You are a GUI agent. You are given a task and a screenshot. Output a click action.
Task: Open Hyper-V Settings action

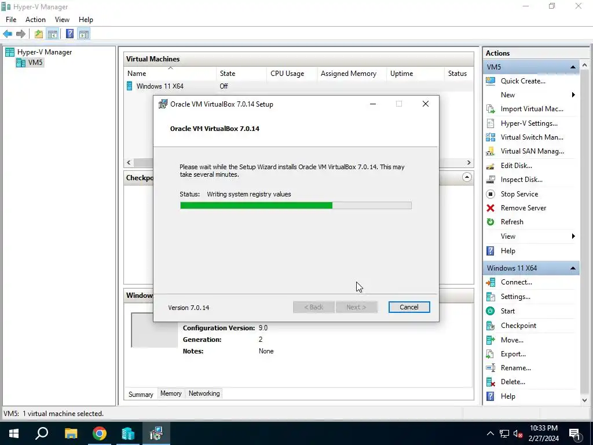(529, 123)
